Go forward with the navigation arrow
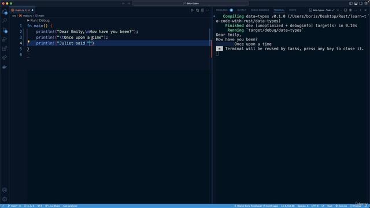 pyautogui.click(x=129, y=3)
